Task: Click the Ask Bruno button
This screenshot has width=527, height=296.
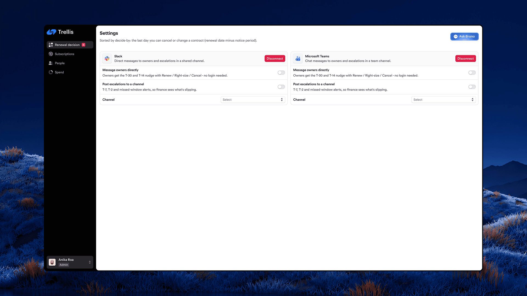Action: coord(464,36)
